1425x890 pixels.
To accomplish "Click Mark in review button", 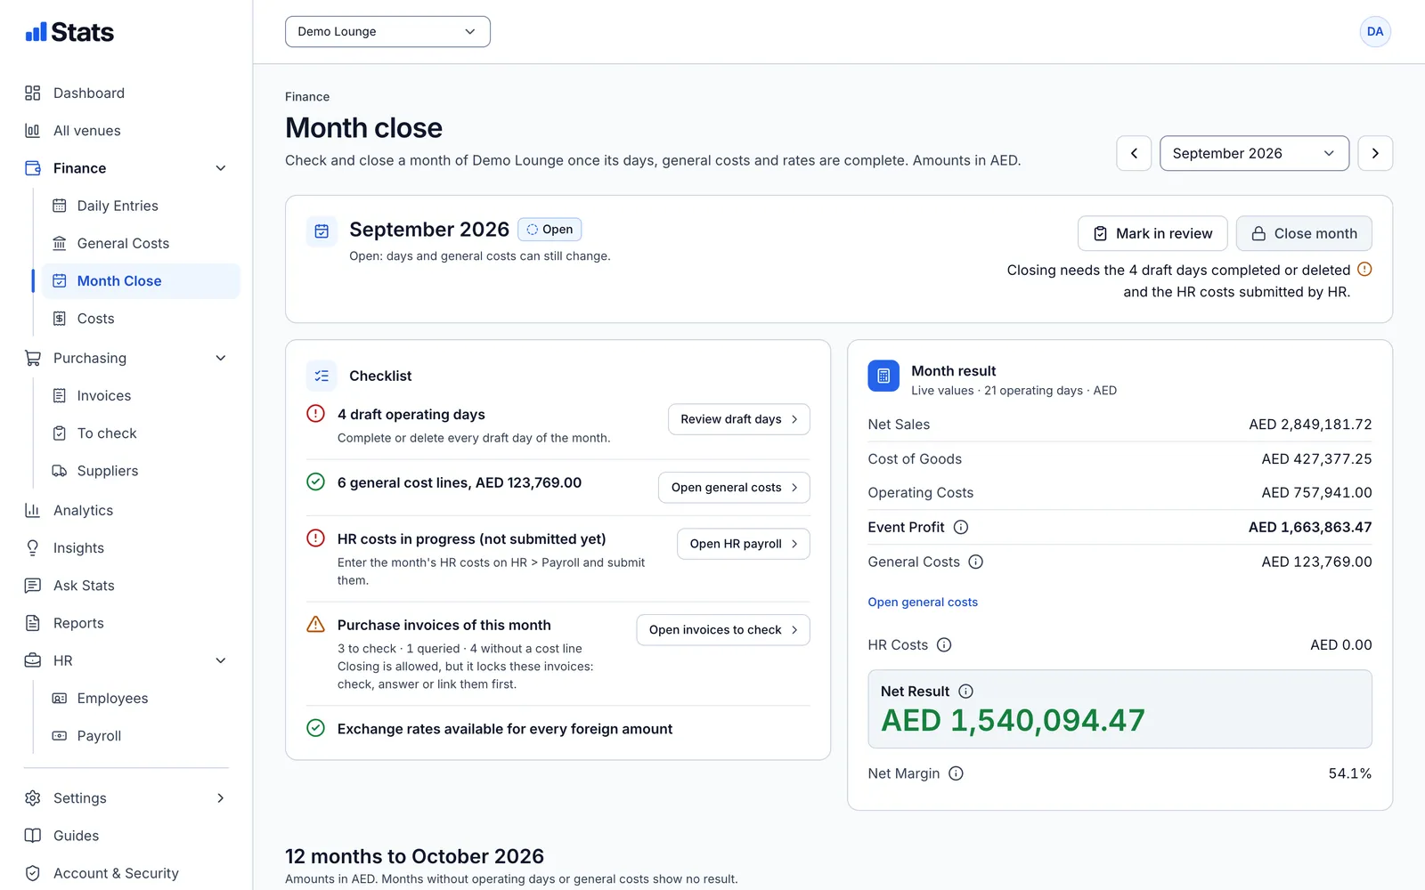I will (1152, 233).
